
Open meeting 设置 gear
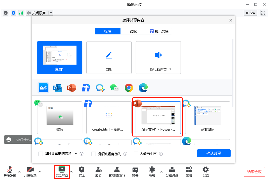(205, 172)
